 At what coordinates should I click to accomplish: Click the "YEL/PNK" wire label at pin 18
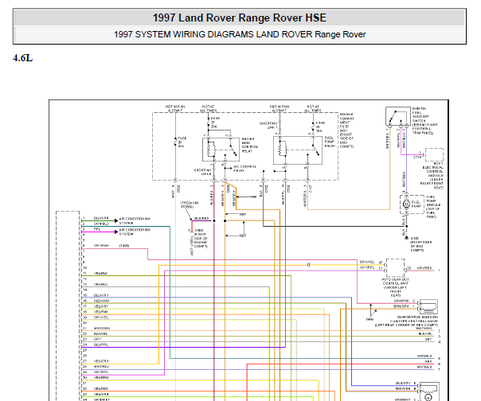[x=101, y=312]
